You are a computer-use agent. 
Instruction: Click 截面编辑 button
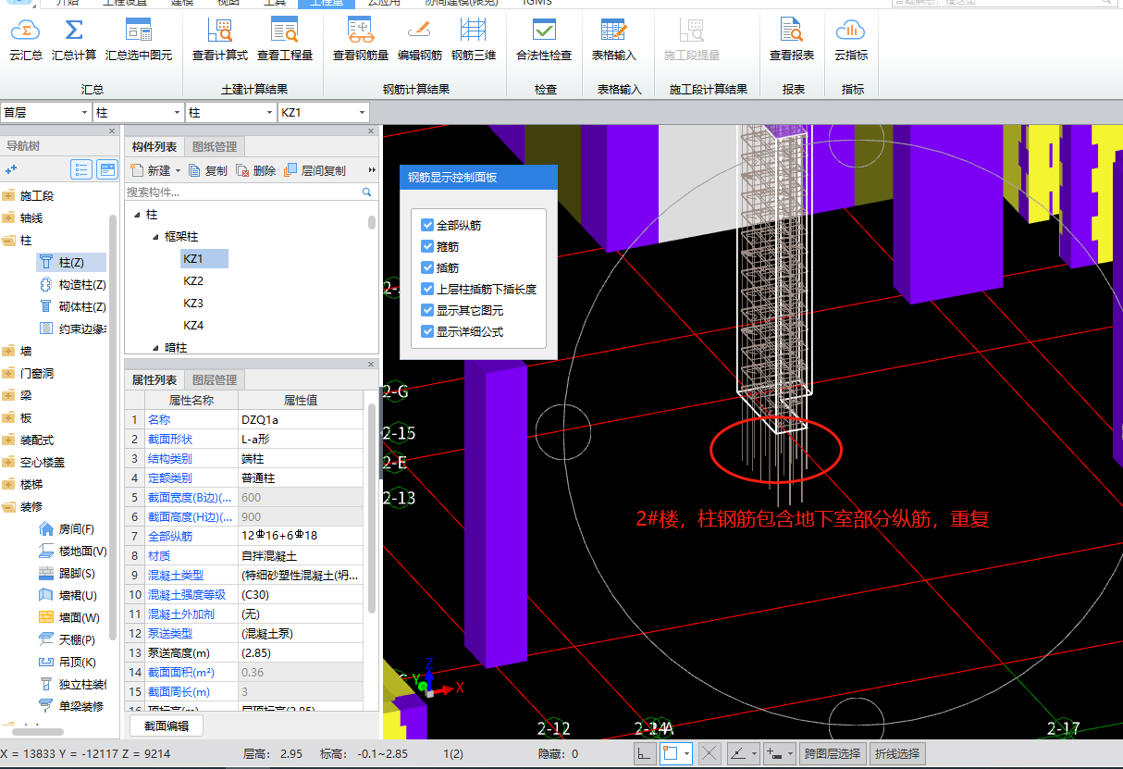coord(167,726)
